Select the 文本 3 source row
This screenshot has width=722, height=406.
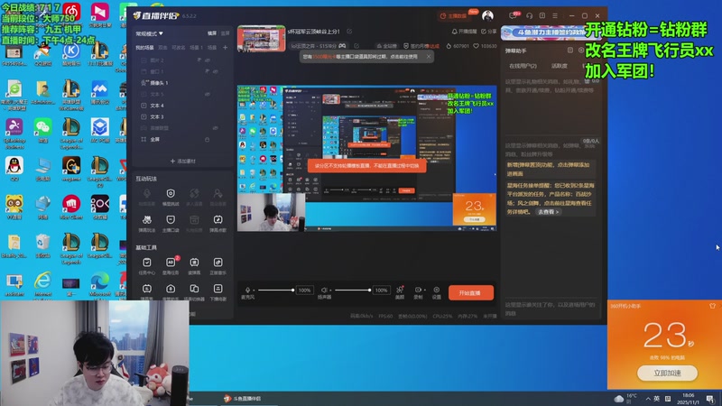[x=182, y=117]
